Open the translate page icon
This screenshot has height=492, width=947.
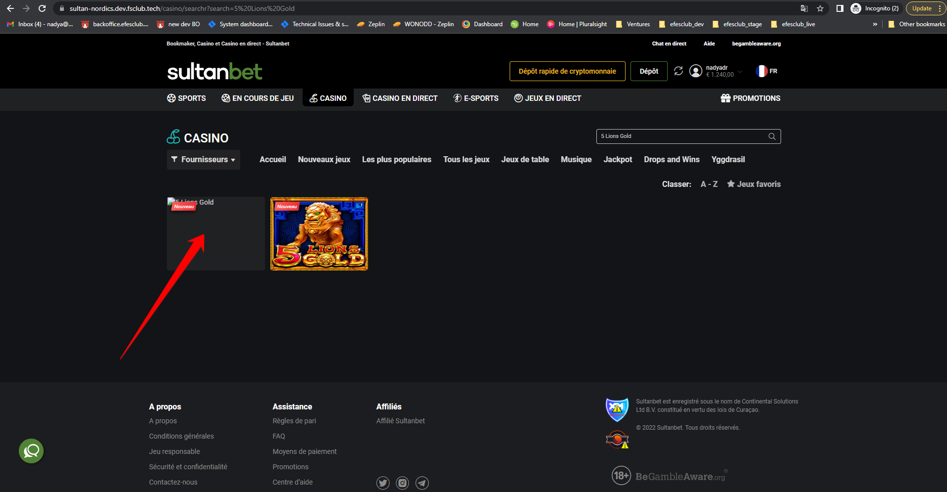pos(804,8)
